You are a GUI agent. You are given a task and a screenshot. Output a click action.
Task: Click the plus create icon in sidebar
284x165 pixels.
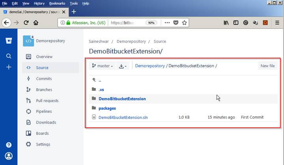[9, 67]
